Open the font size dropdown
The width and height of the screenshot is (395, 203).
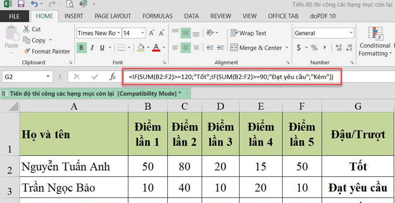pyautogui.click(x=143, y=33)
